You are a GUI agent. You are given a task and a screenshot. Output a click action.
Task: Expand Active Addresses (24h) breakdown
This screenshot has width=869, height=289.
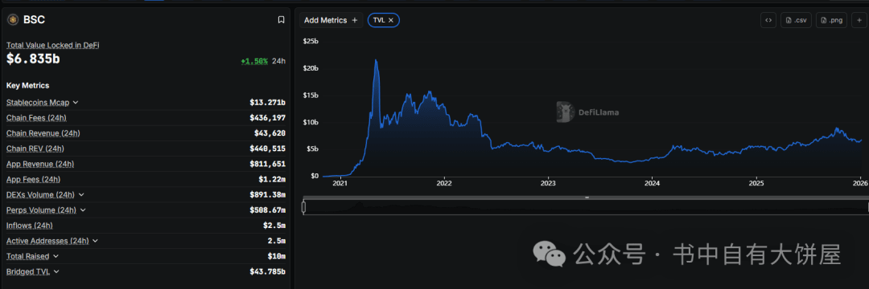pyautogui.click(x=95, y=241)
